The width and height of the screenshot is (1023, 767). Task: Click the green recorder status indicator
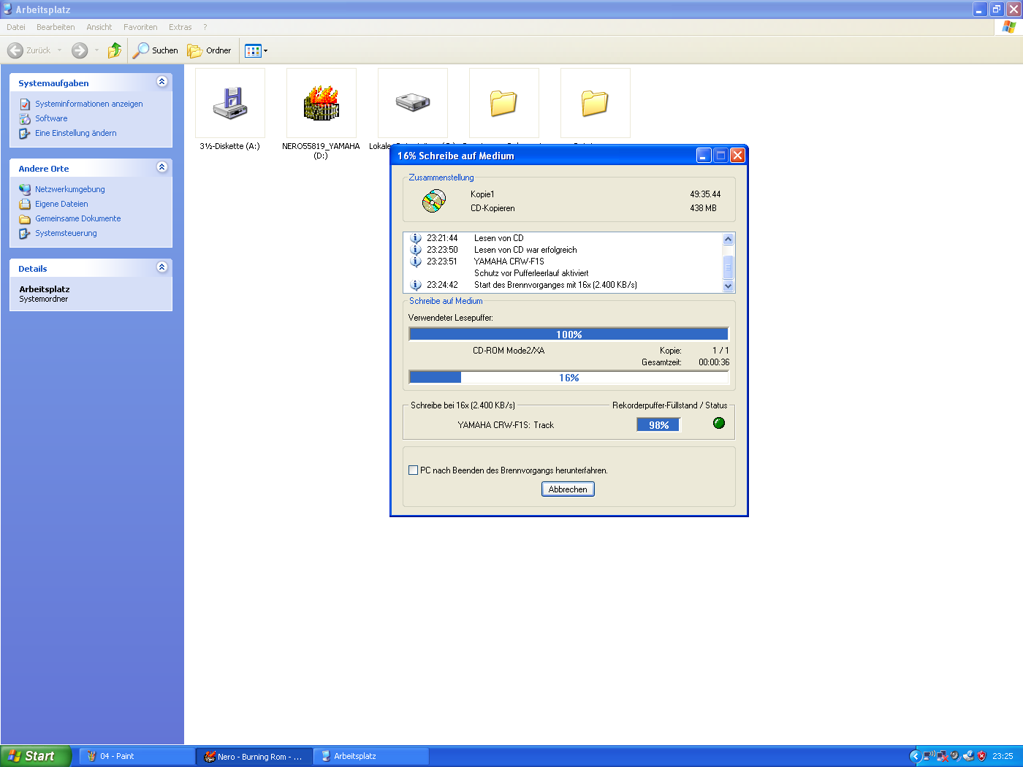click(x=719, y=423)
